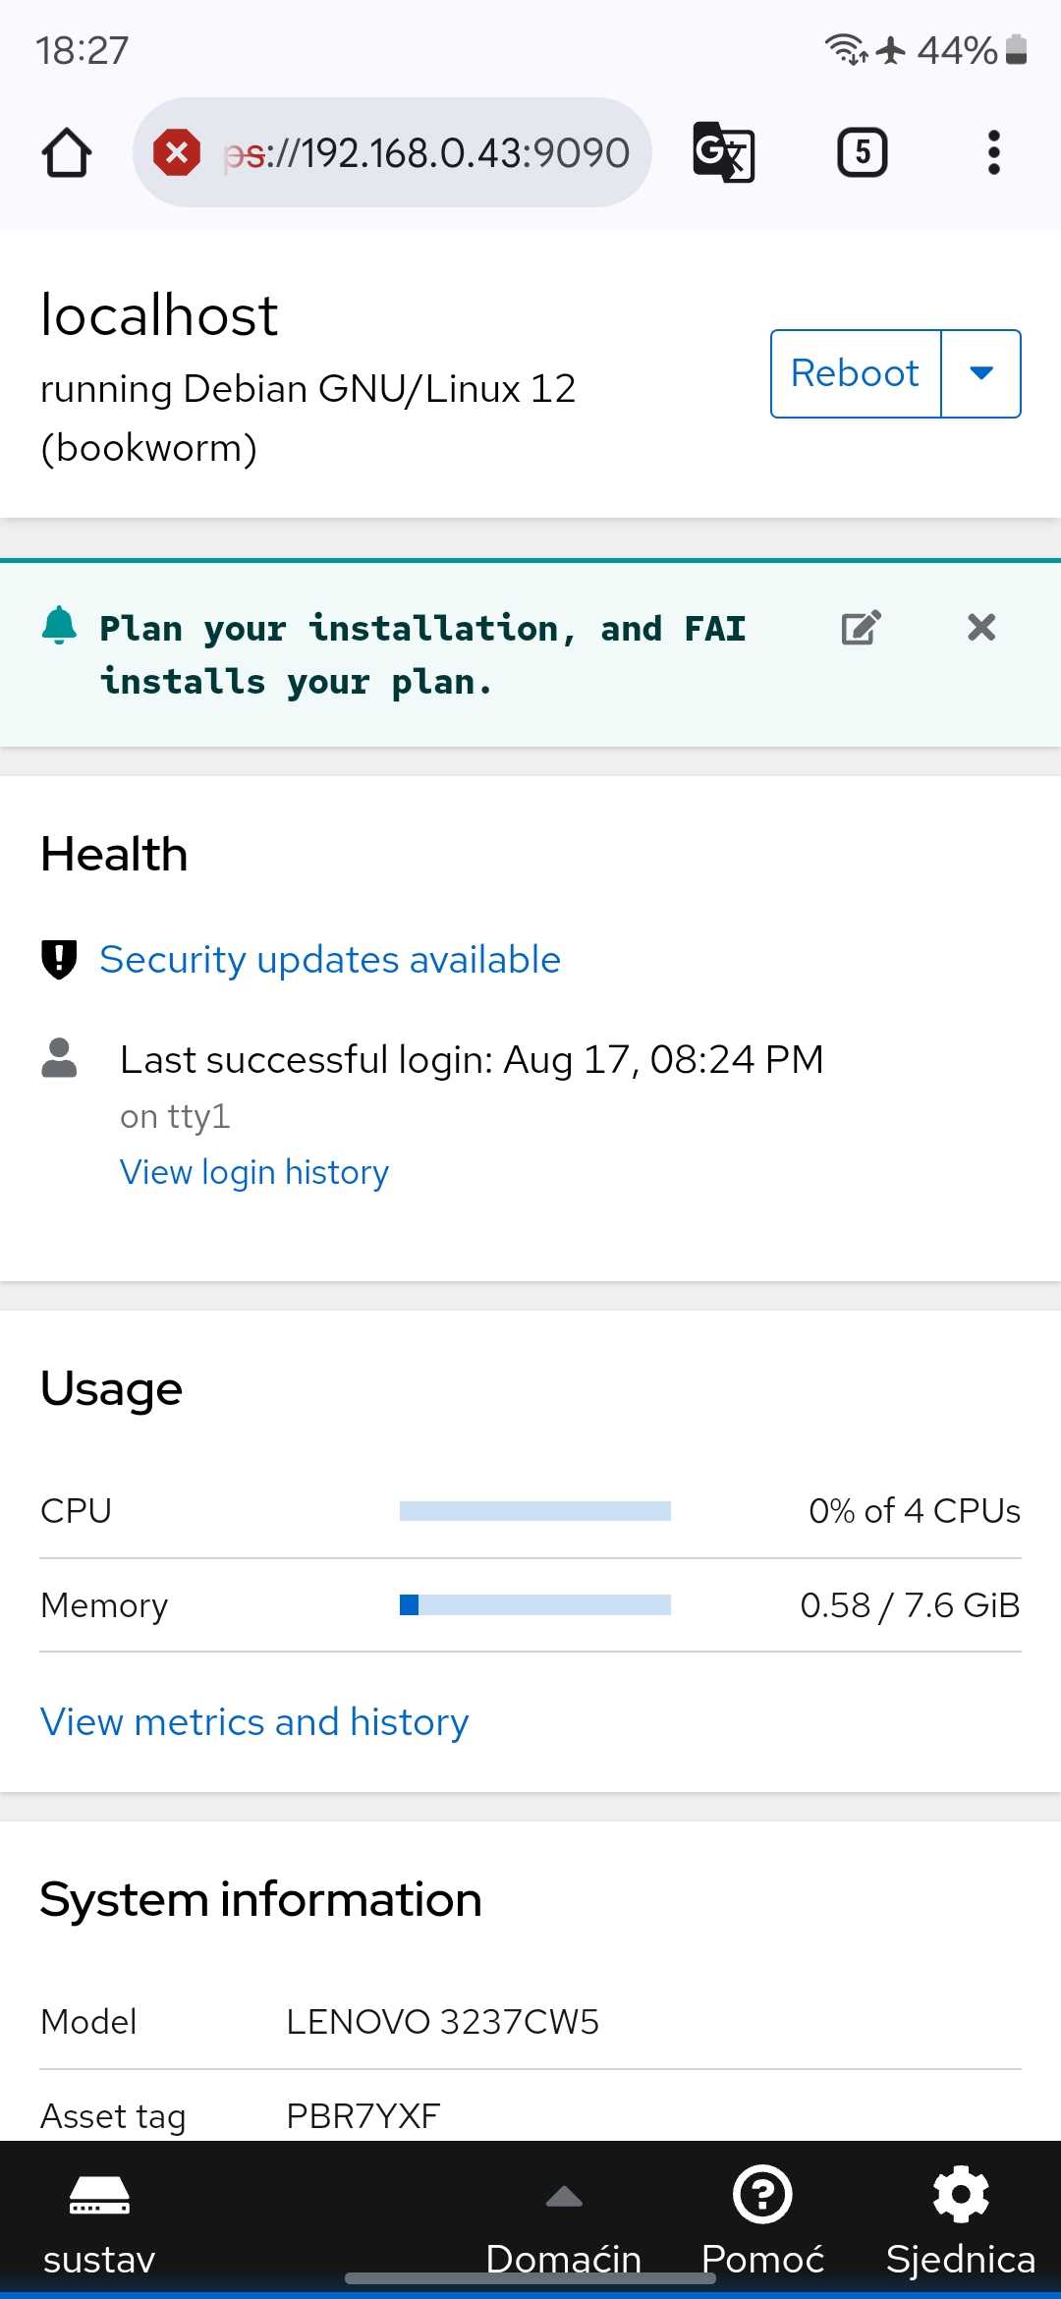Open the tab switcher showing 5 tabs
Screen dimensions: 1061x2299
pos(862,152)
